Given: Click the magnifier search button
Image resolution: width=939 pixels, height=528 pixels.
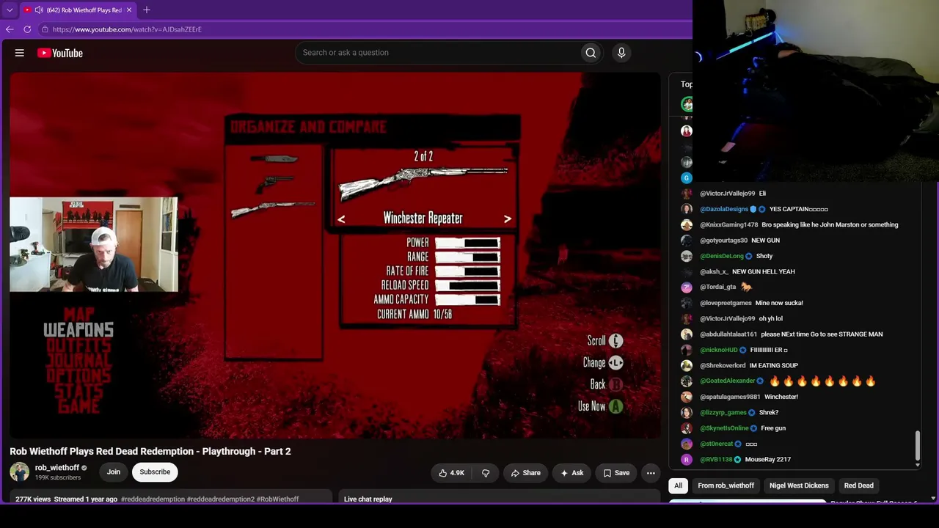Looking at the screenshot, I should pyautogui.click(x=591, y=53).
